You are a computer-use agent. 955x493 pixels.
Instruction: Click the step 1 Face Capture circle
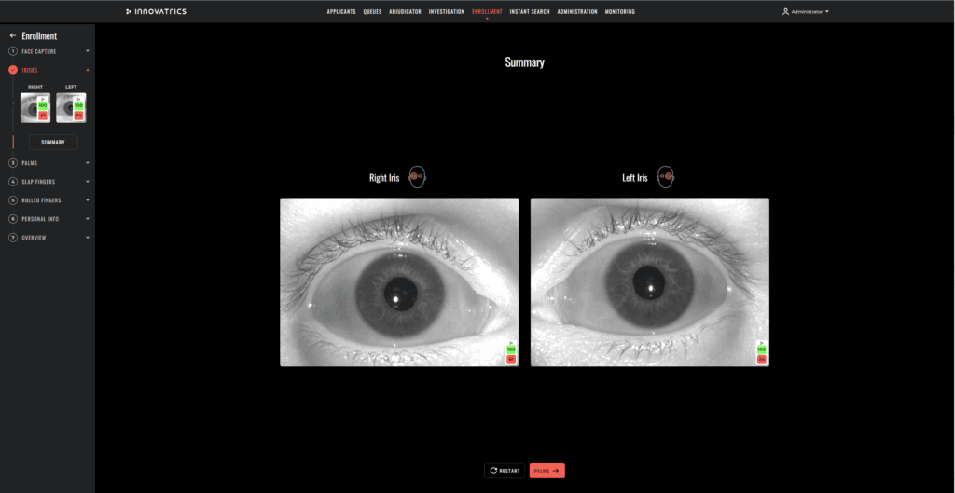point(13,52)
